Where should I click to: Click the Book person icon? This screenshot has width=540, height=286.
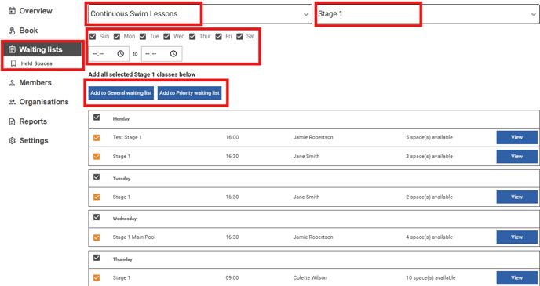pyautogui.click(x=12, y=31)
